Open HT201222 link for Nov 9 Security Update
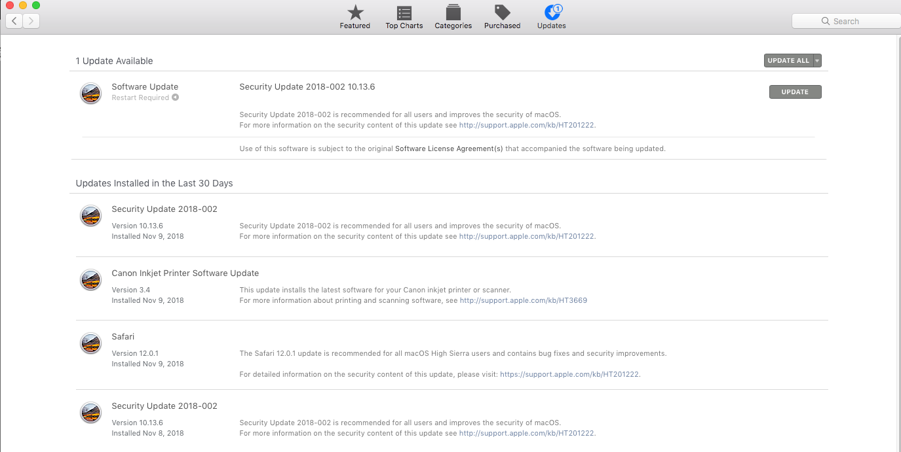The width and height of the screenshot is (901, 452). [527, 236]
